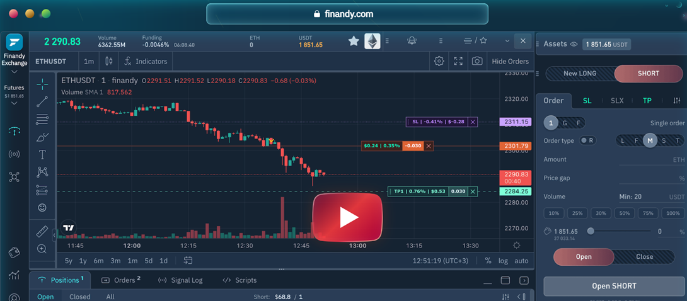The height and width of the screenshot is (301, 687).
Task: Open the Fibonacci lines tool
Action: [42, 119]
